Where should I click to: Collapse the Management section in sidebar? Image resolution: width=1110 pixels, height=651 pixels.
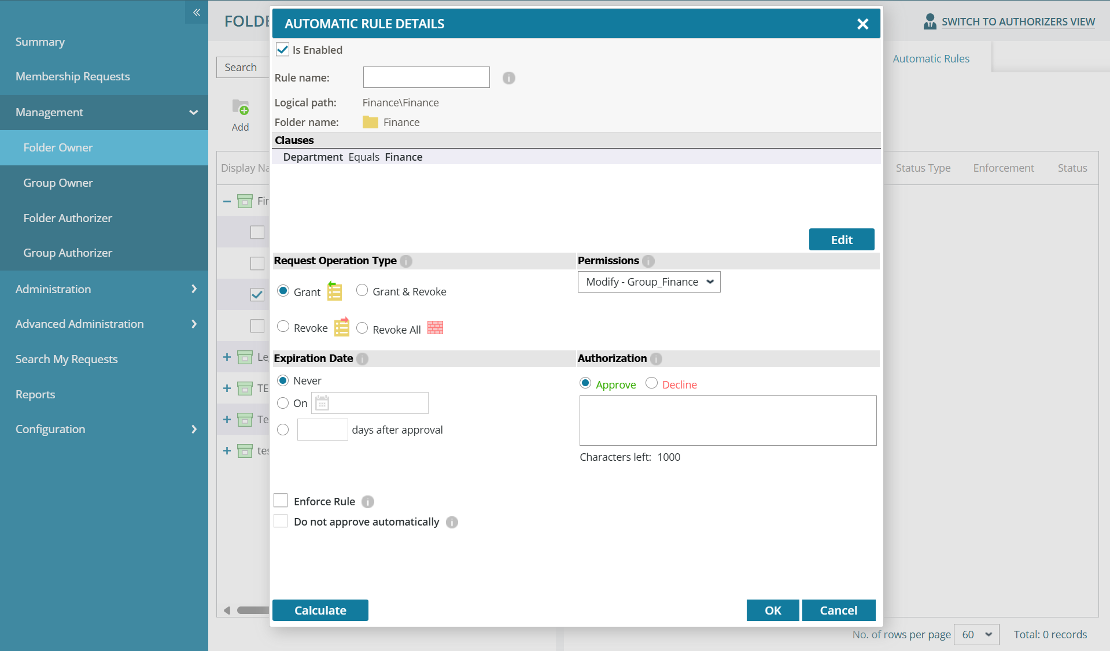pyautogui.click(x=193, y=113)
